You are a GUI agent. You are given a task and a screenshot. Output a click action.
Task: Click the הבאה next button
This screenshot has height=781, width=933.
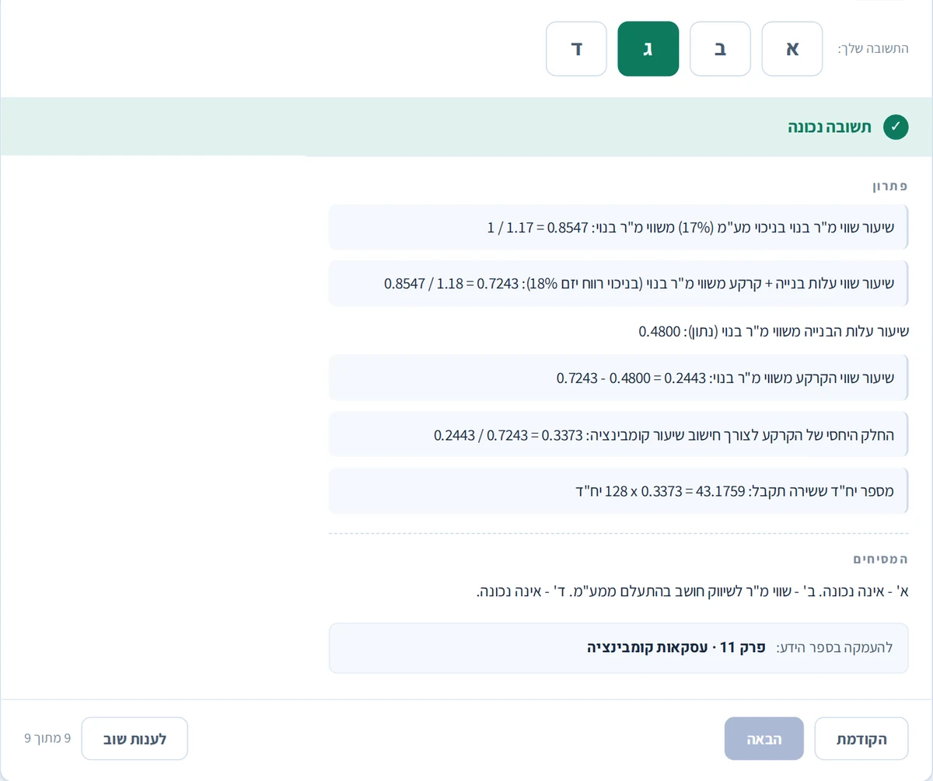(764, 738)
